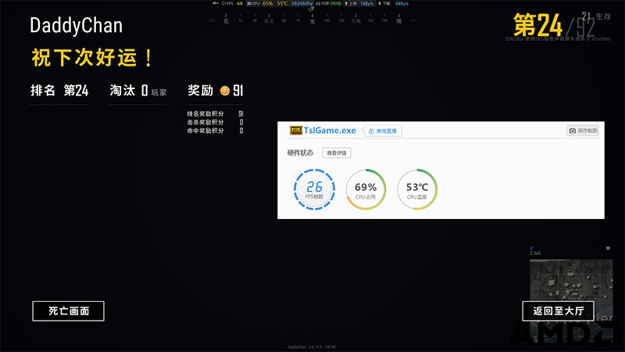Click the 奖励 reward label
The height and width of the screenshot is (352, 625).
coord(201,90)
